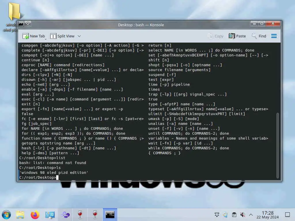Toggle keep-on-all-desktops diamond icon in title bar
Screen dimensions: 295x221
tap(28, 24)
